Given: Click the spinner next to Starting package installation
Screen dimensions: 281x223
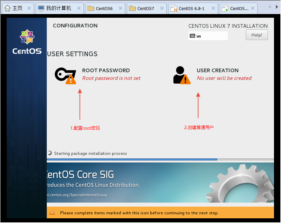Looking at the screenshot, I should (x=50, y=153).
